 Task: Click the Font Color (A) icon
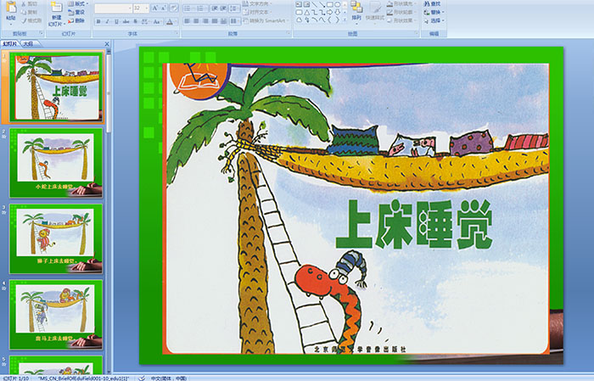tap(170, 21)
